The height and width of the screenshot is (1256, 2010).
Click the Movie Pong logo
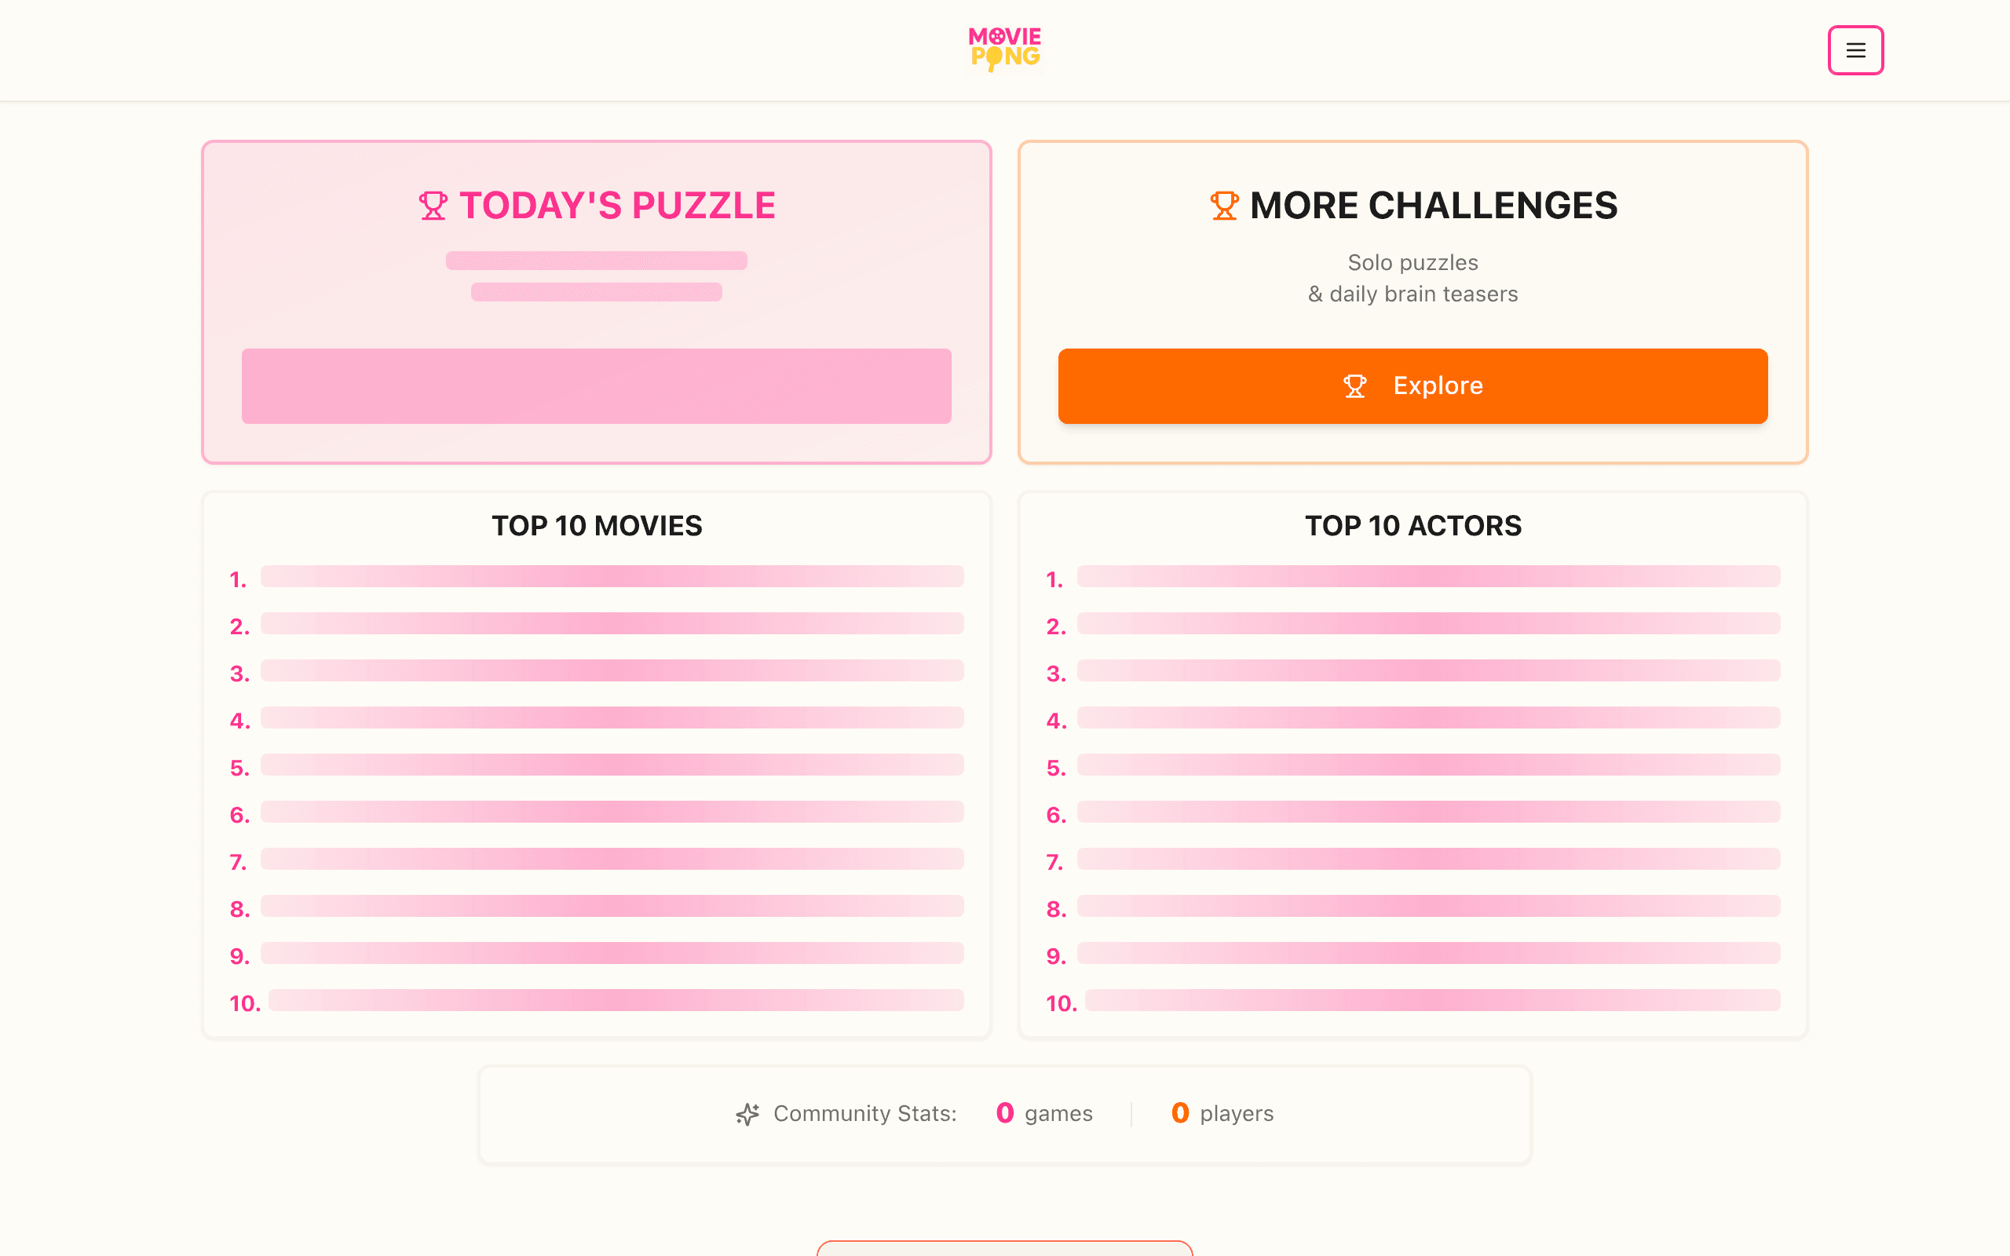coord(1004,49)
